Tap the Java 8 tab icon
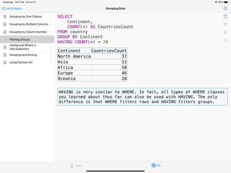Image resolution: width=231 pixels, height=173 pixels. [x=72, y=165]
